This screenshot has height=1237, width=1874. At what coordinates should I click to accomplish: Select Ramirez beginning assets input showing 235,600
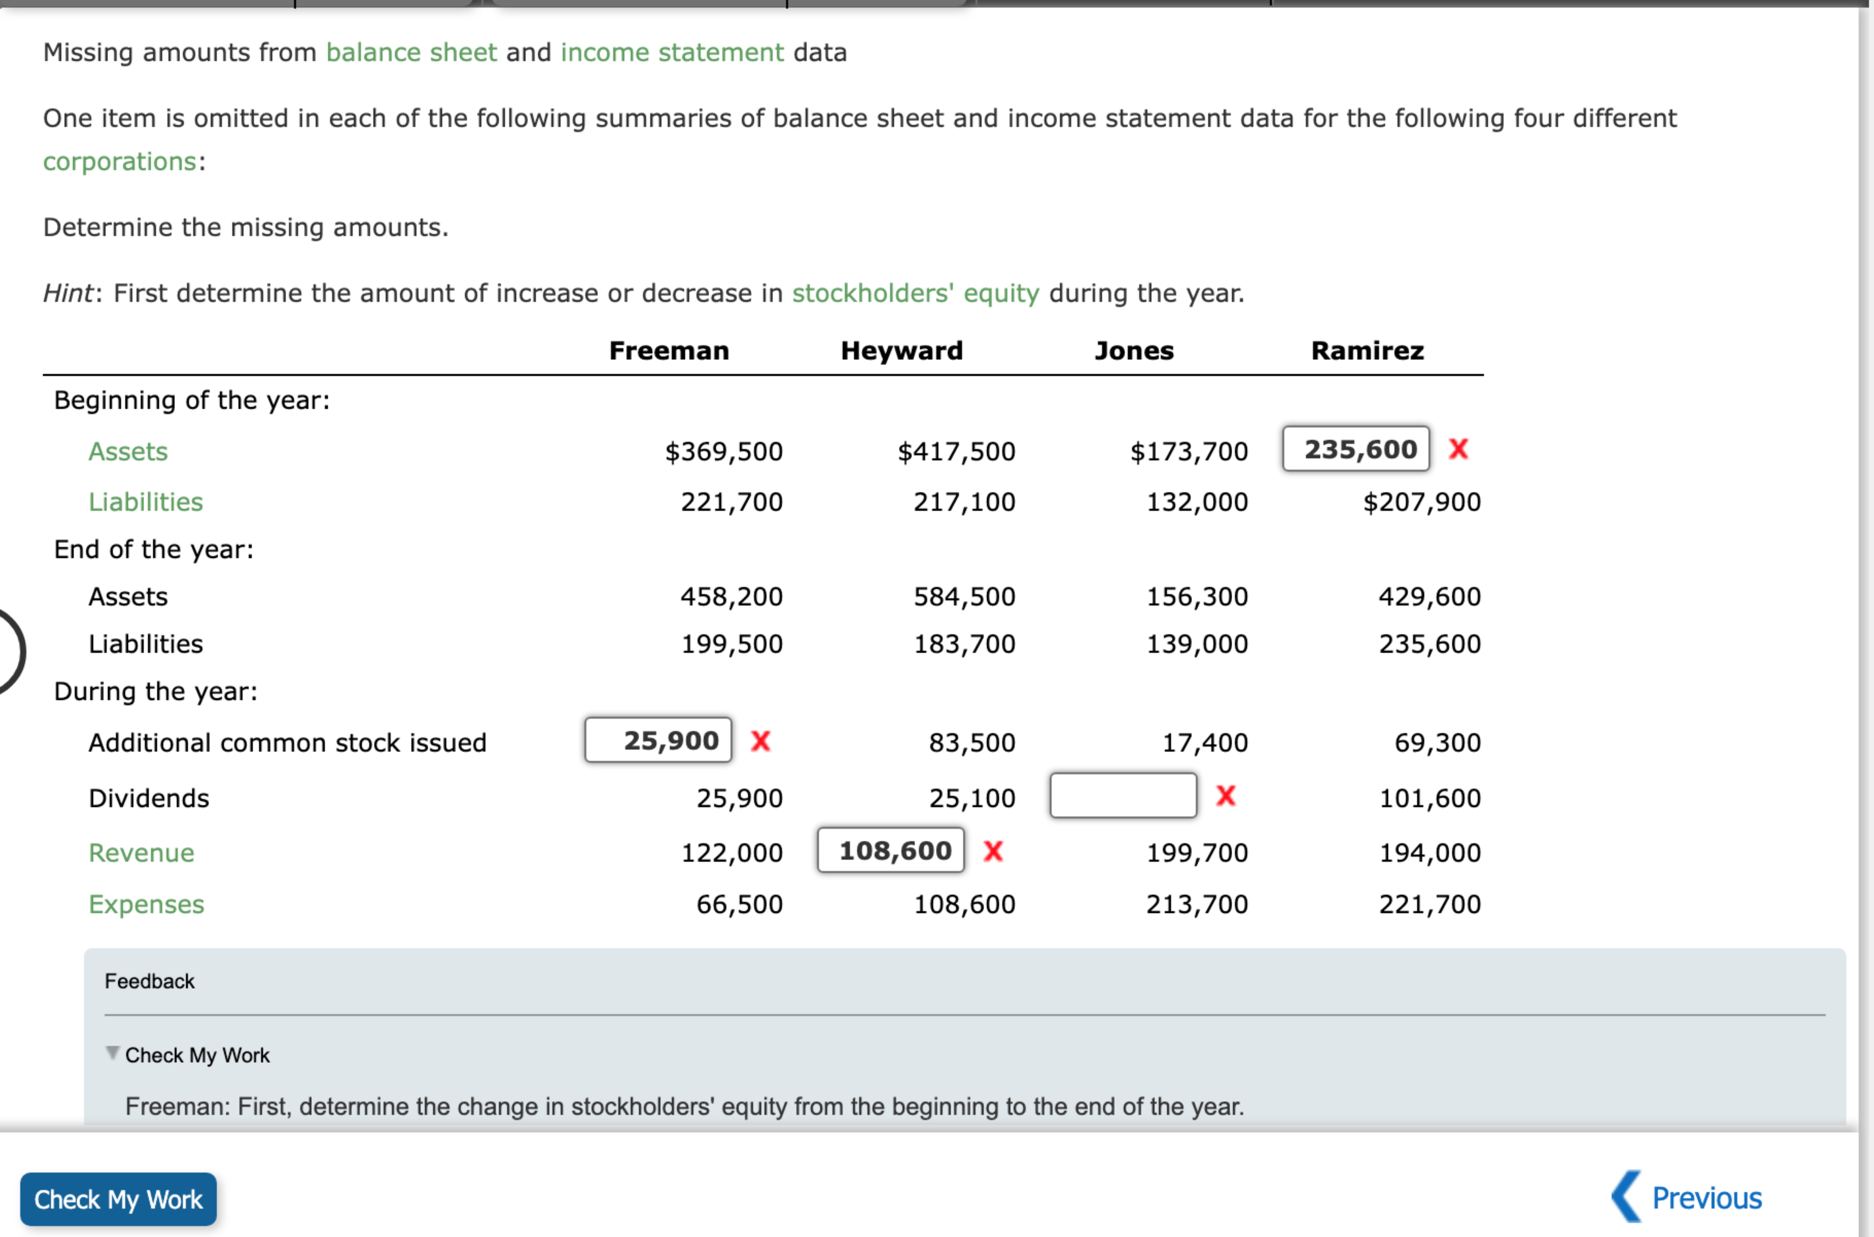[x=1356, y=449]
